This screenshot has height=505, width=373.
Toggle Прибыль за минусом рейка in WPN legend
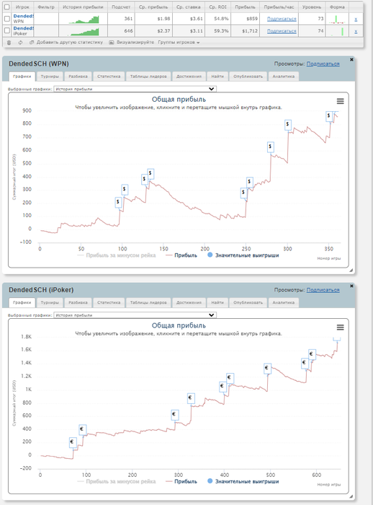pyautogui.click(x=117, y=255)
